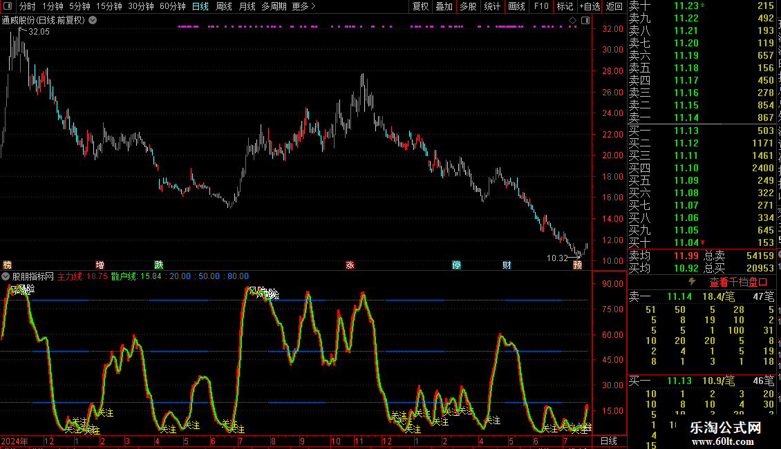This screenshot has height=449, width=781.
Task: Toggle the left sidebar panel icon
Action: [x=8, y=6]
